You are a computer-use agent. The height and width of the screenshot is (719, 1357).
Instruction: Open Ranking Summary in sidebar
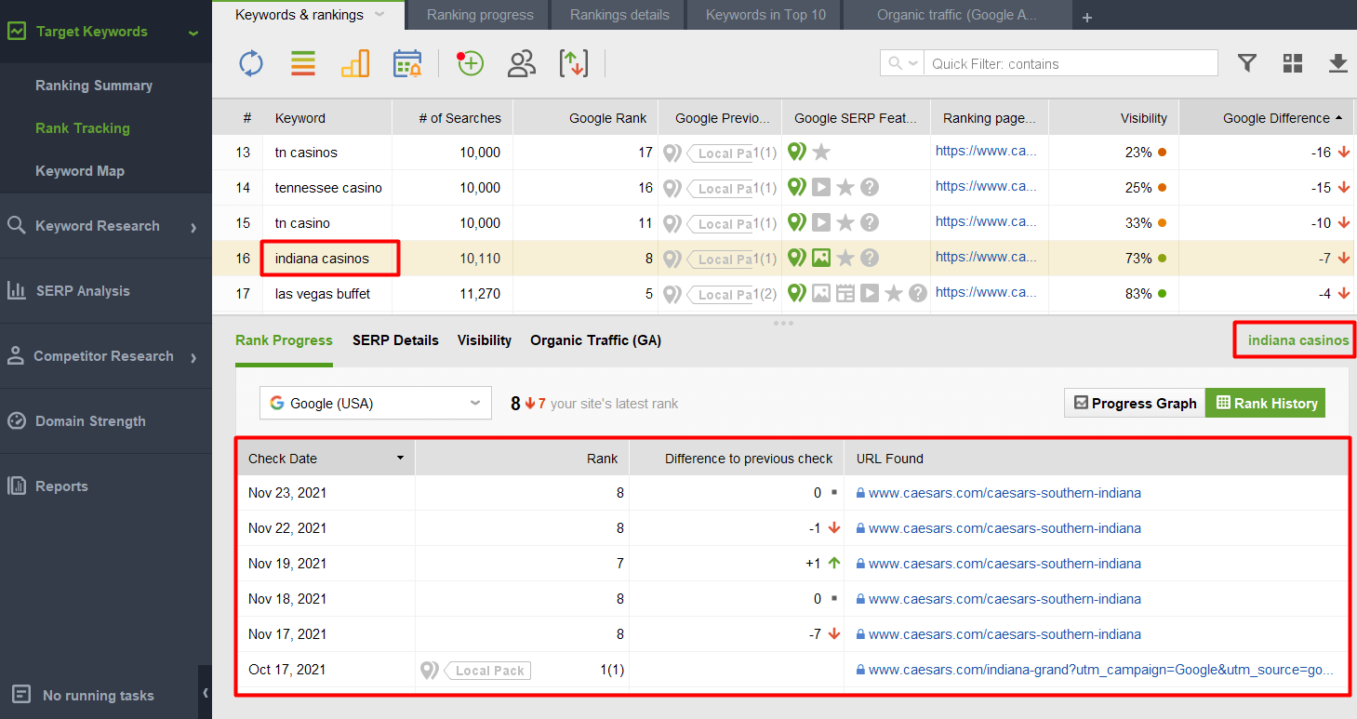(94, 86)
